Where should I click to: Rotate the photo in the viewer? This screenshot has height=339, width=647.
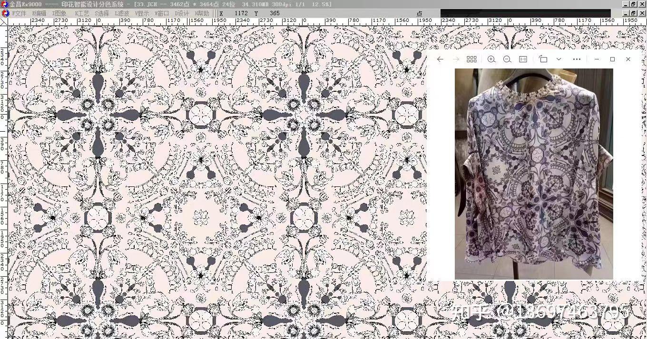543,59
